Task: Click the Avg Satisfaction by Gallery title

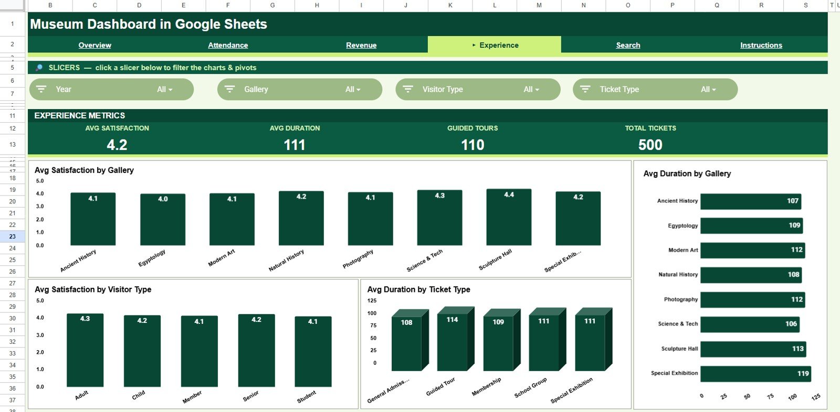Action: [x=84, y=170]
